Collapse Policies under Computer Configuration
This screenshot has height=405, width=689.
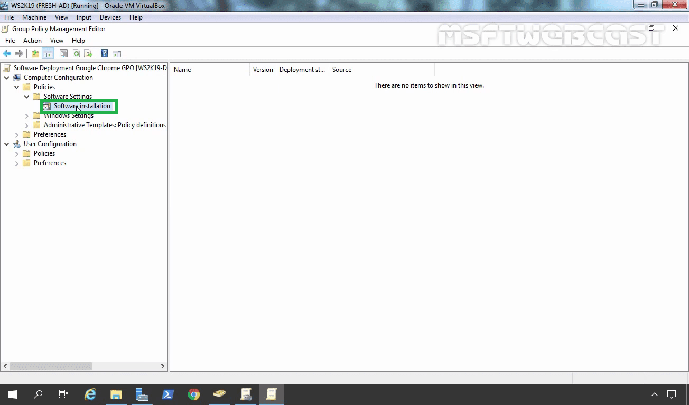pos(17,87)
